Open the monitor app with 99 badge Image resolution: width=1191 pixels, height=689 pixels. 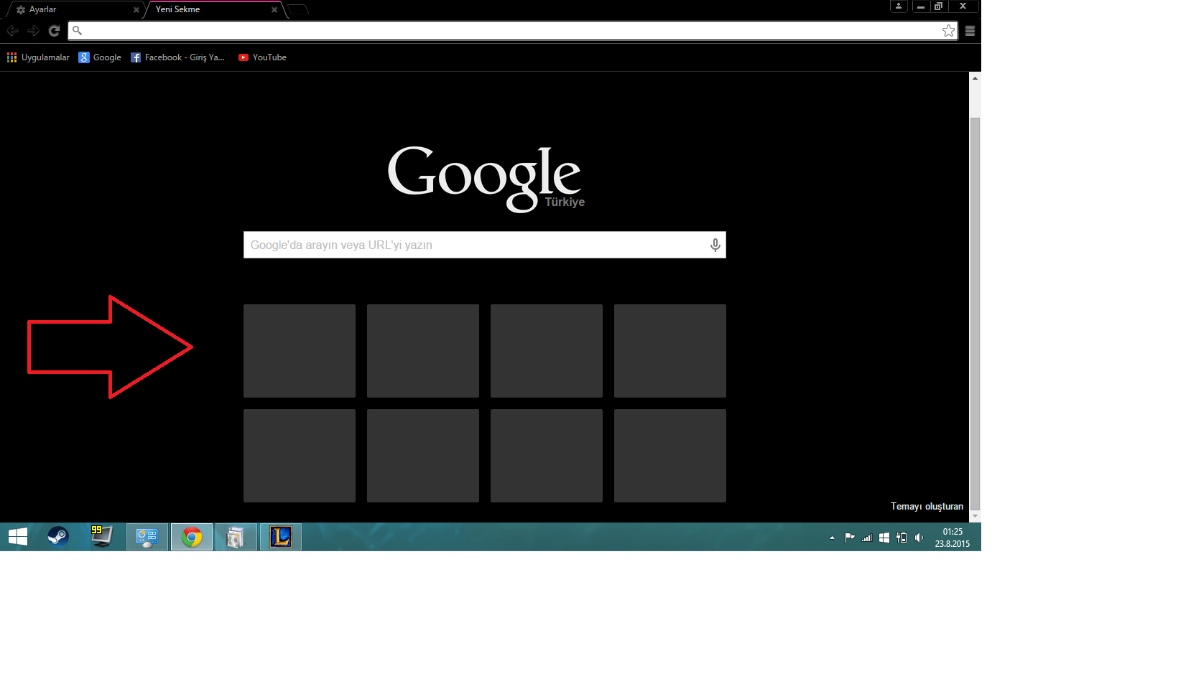pyautogui.click(x=101, y=537)
